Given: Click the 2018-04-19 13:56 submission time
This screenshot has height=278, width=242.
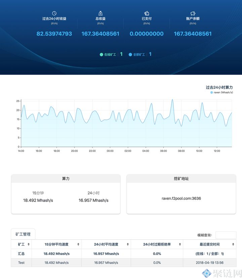Looking at the screenshot, I should click(x=210, y=263).
